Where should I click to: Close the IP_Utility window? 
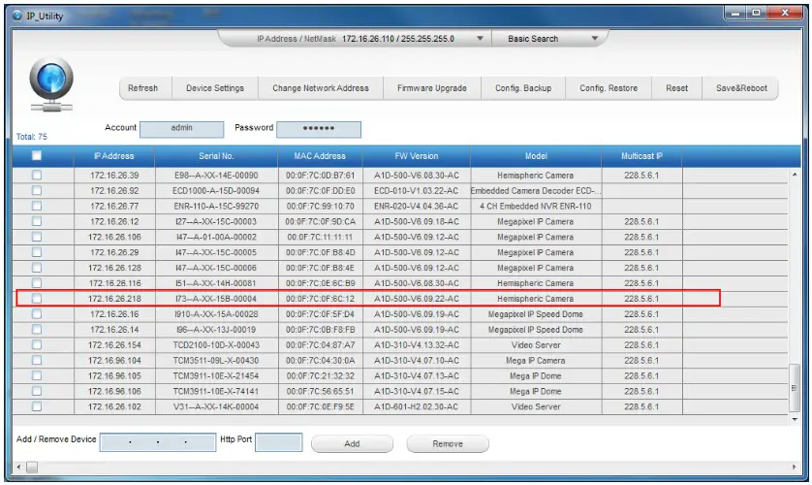point(785,13)
